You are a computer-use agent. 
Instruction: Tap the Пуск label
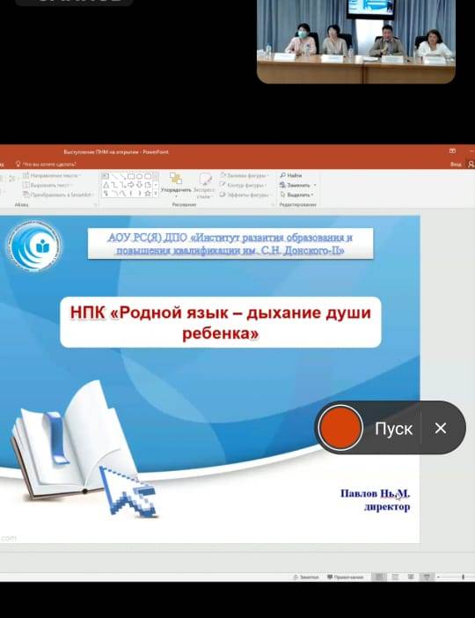pos(393,429)
